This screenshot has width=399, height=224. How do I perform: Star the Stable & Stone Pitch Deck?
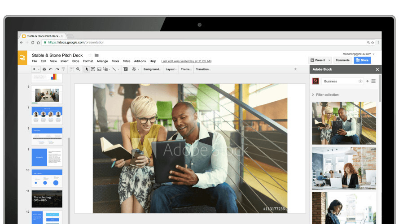click(90, 55)
